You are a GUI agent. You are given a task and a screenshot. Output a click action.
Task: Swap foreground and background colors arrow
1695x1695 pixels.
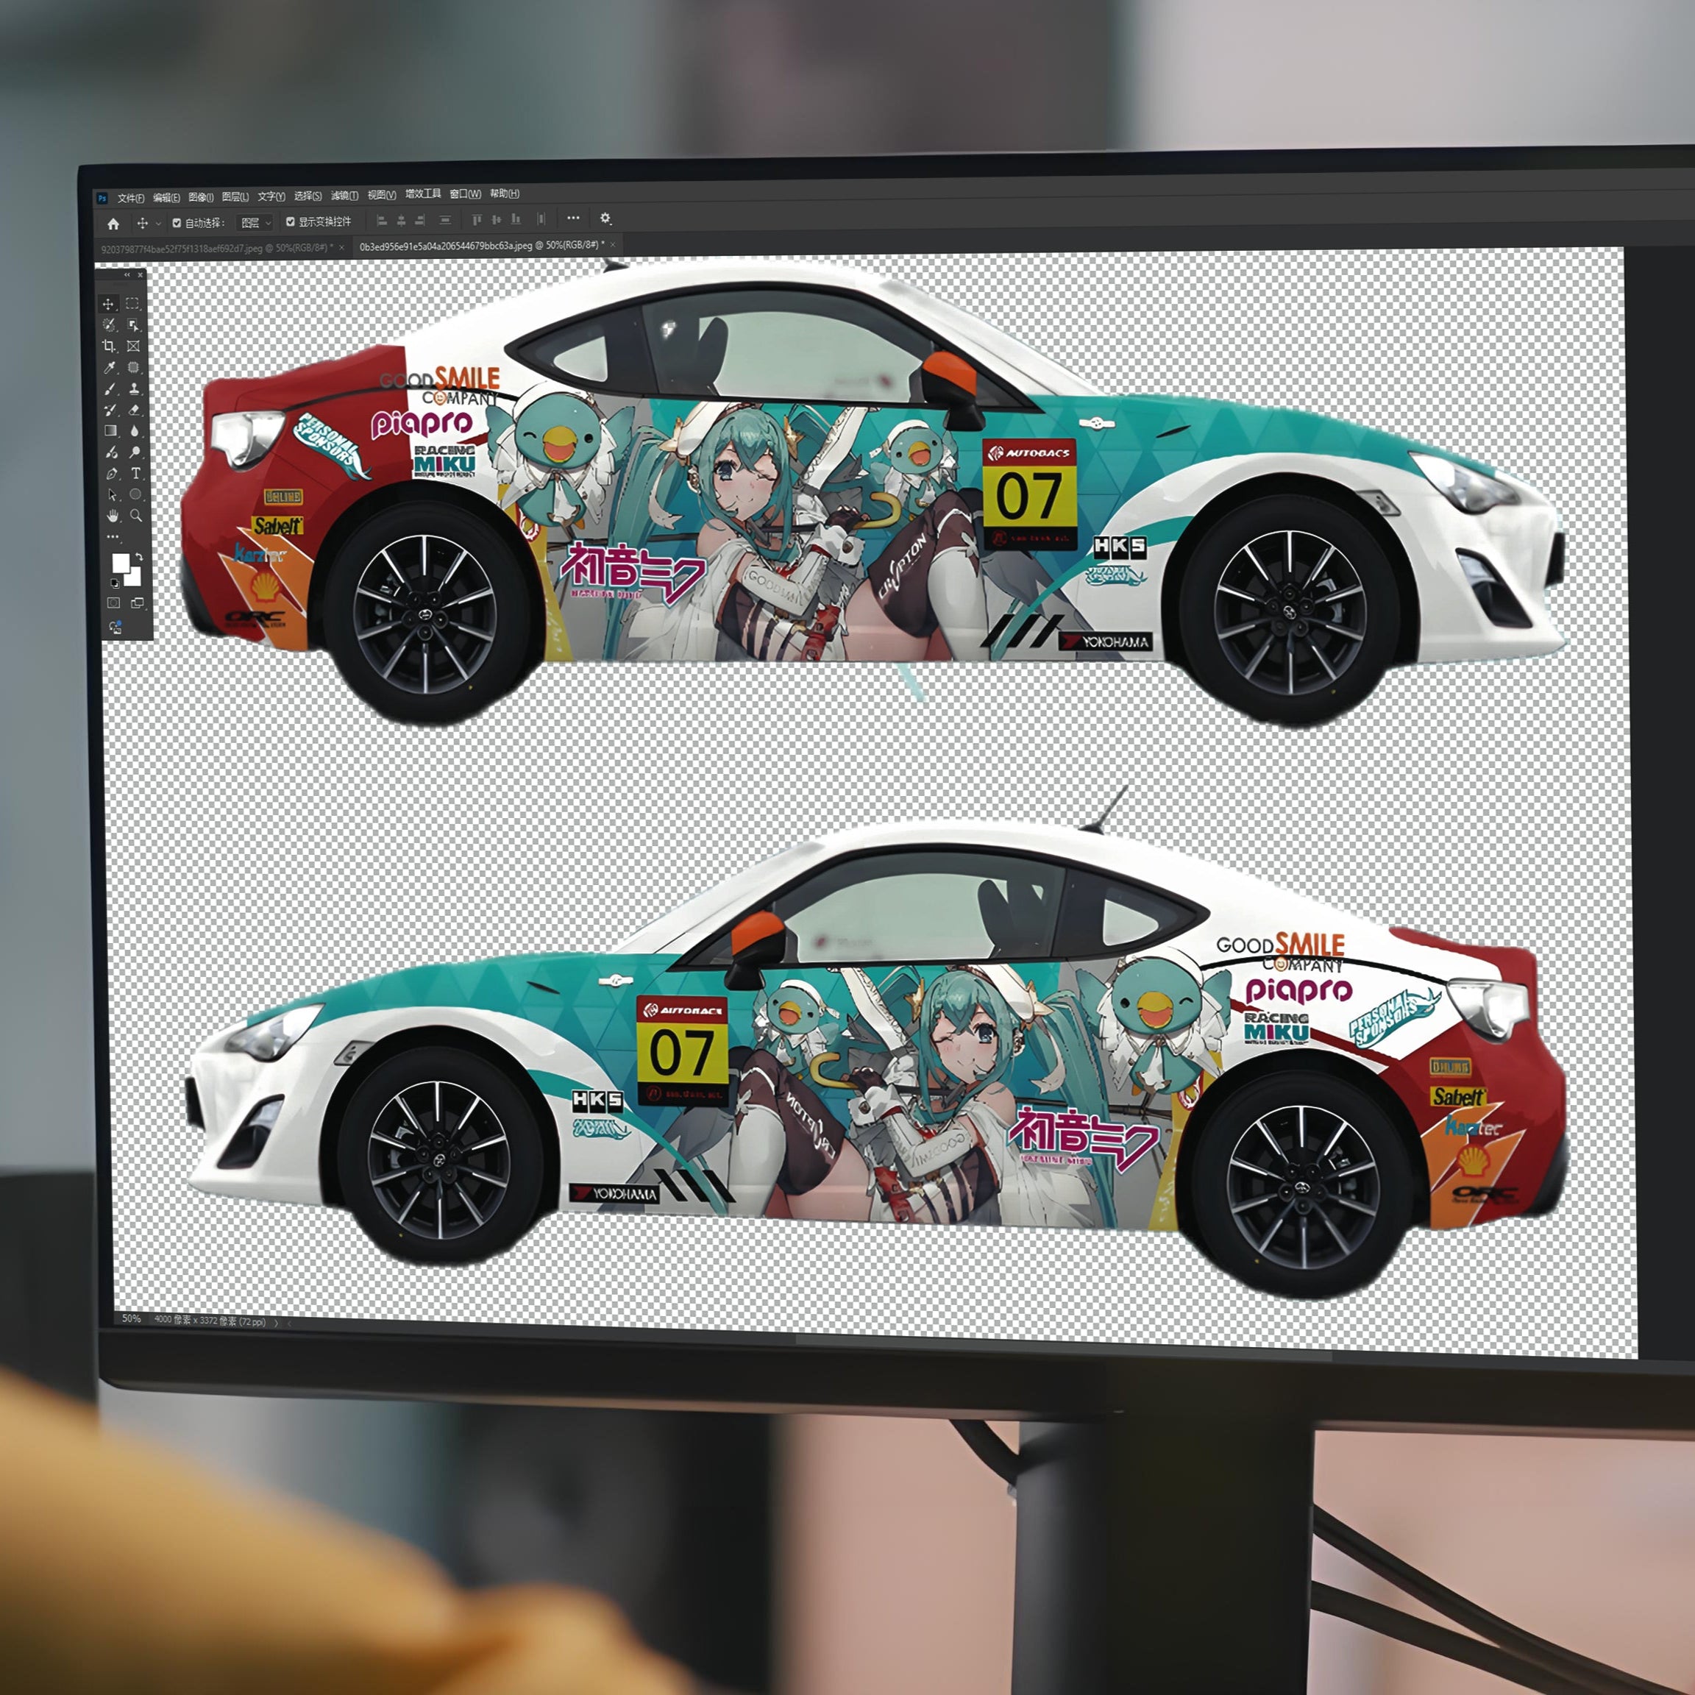[140, 558]
